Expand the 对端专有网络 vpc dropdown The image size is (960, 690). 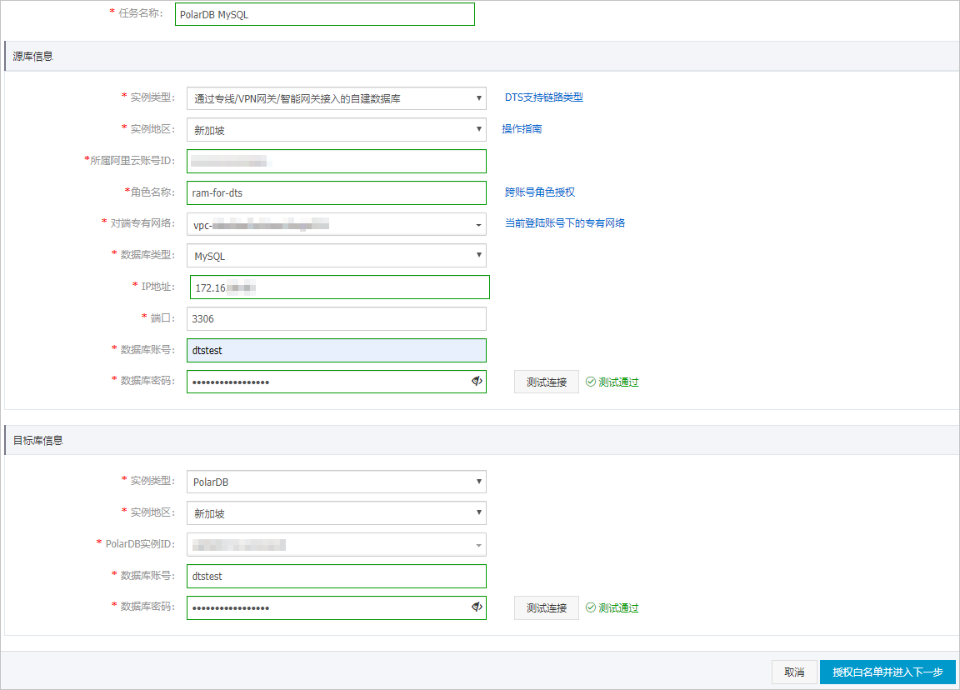(336, 225)
